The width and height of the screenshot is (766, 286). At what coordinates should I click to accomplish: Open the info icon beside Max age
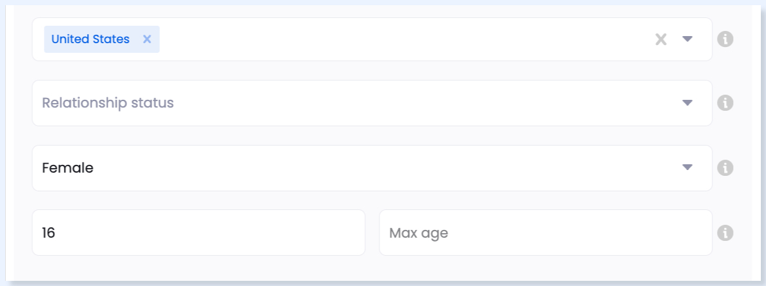725,233
